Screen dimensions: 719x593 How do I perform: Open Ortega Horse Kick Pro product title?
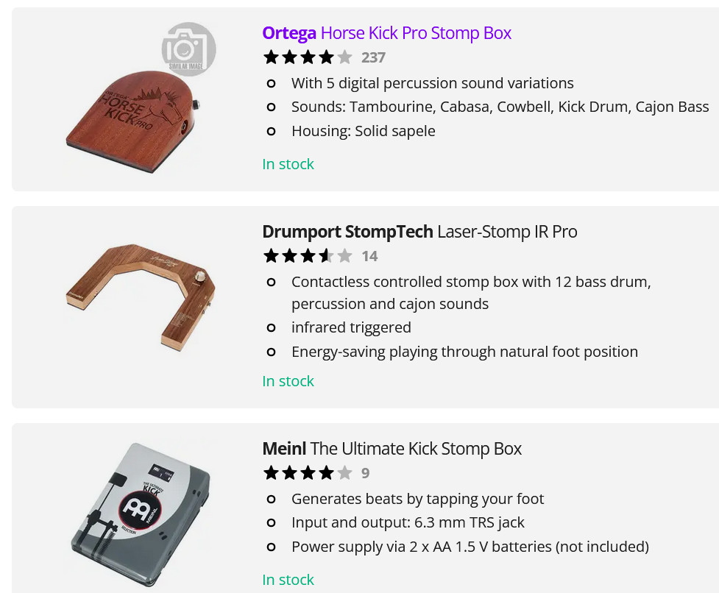[x=386, y=33]
